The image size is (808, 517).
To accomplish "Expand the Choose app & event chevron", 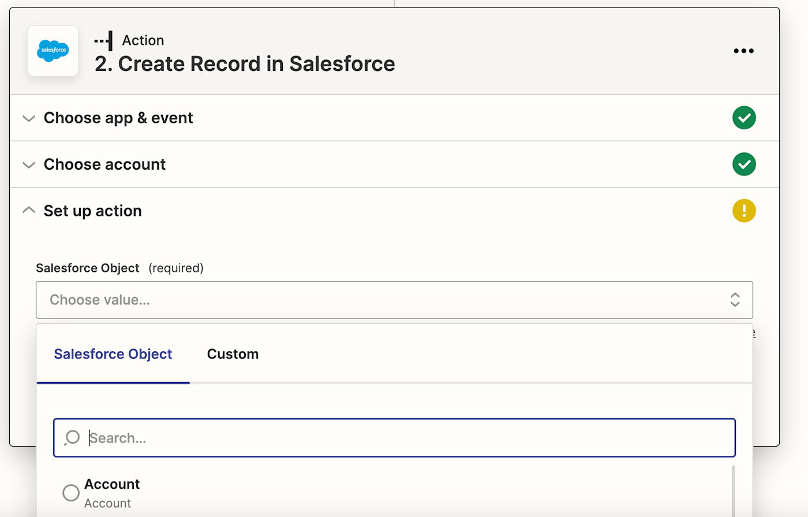I will tap(28, 118).
